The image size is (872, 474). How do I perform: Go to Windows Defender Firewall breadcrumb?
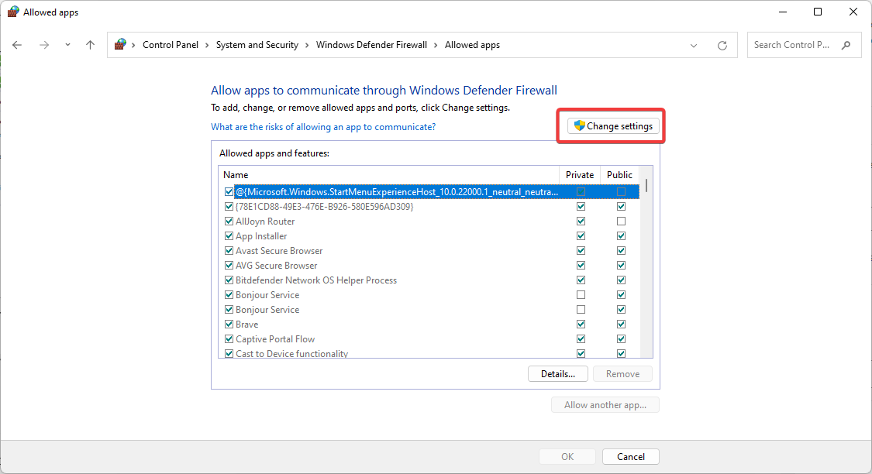[371, 45]
